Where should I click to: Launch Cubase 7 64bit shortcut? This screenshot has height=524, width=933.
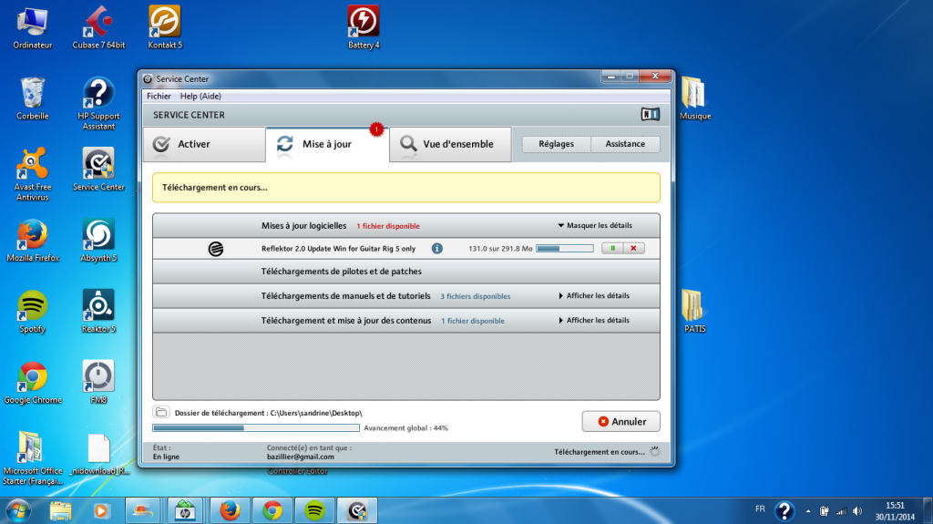point(98,28)
